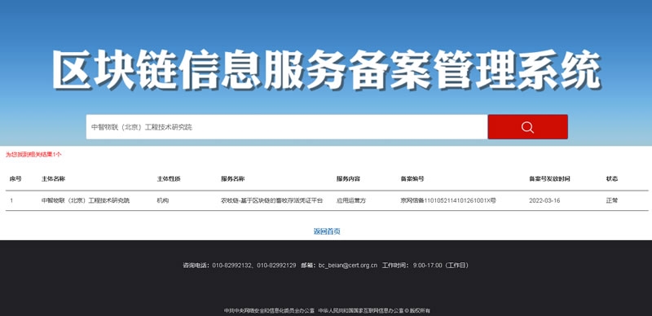Select the 服务名称 column header

(232, 179)
